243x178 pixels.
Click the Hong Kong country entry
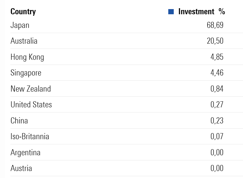pos(27,57)
